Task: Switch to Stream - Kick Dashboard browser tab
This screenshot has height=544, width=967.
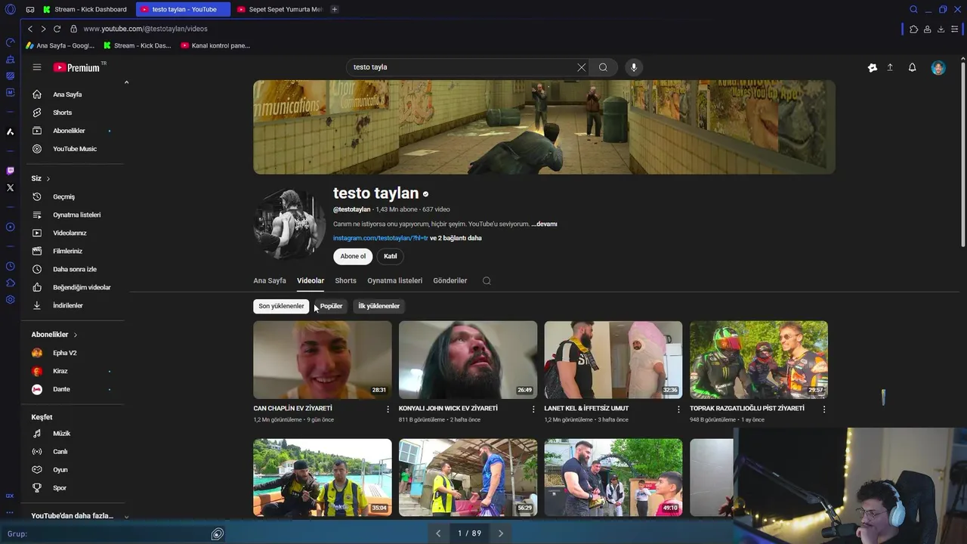Action: click(85, 9)
